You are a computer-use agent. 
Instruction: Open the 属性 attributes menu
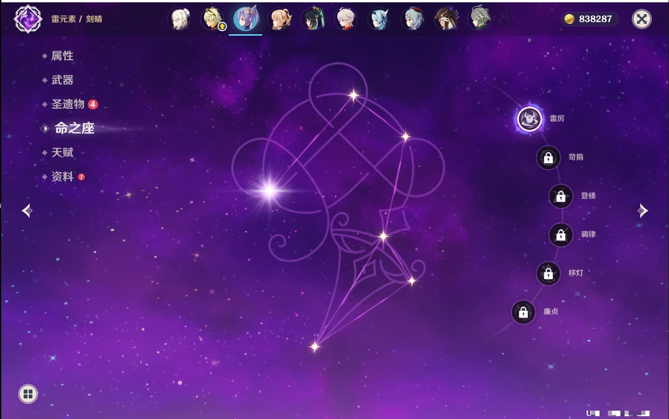(x=62, y=56)
